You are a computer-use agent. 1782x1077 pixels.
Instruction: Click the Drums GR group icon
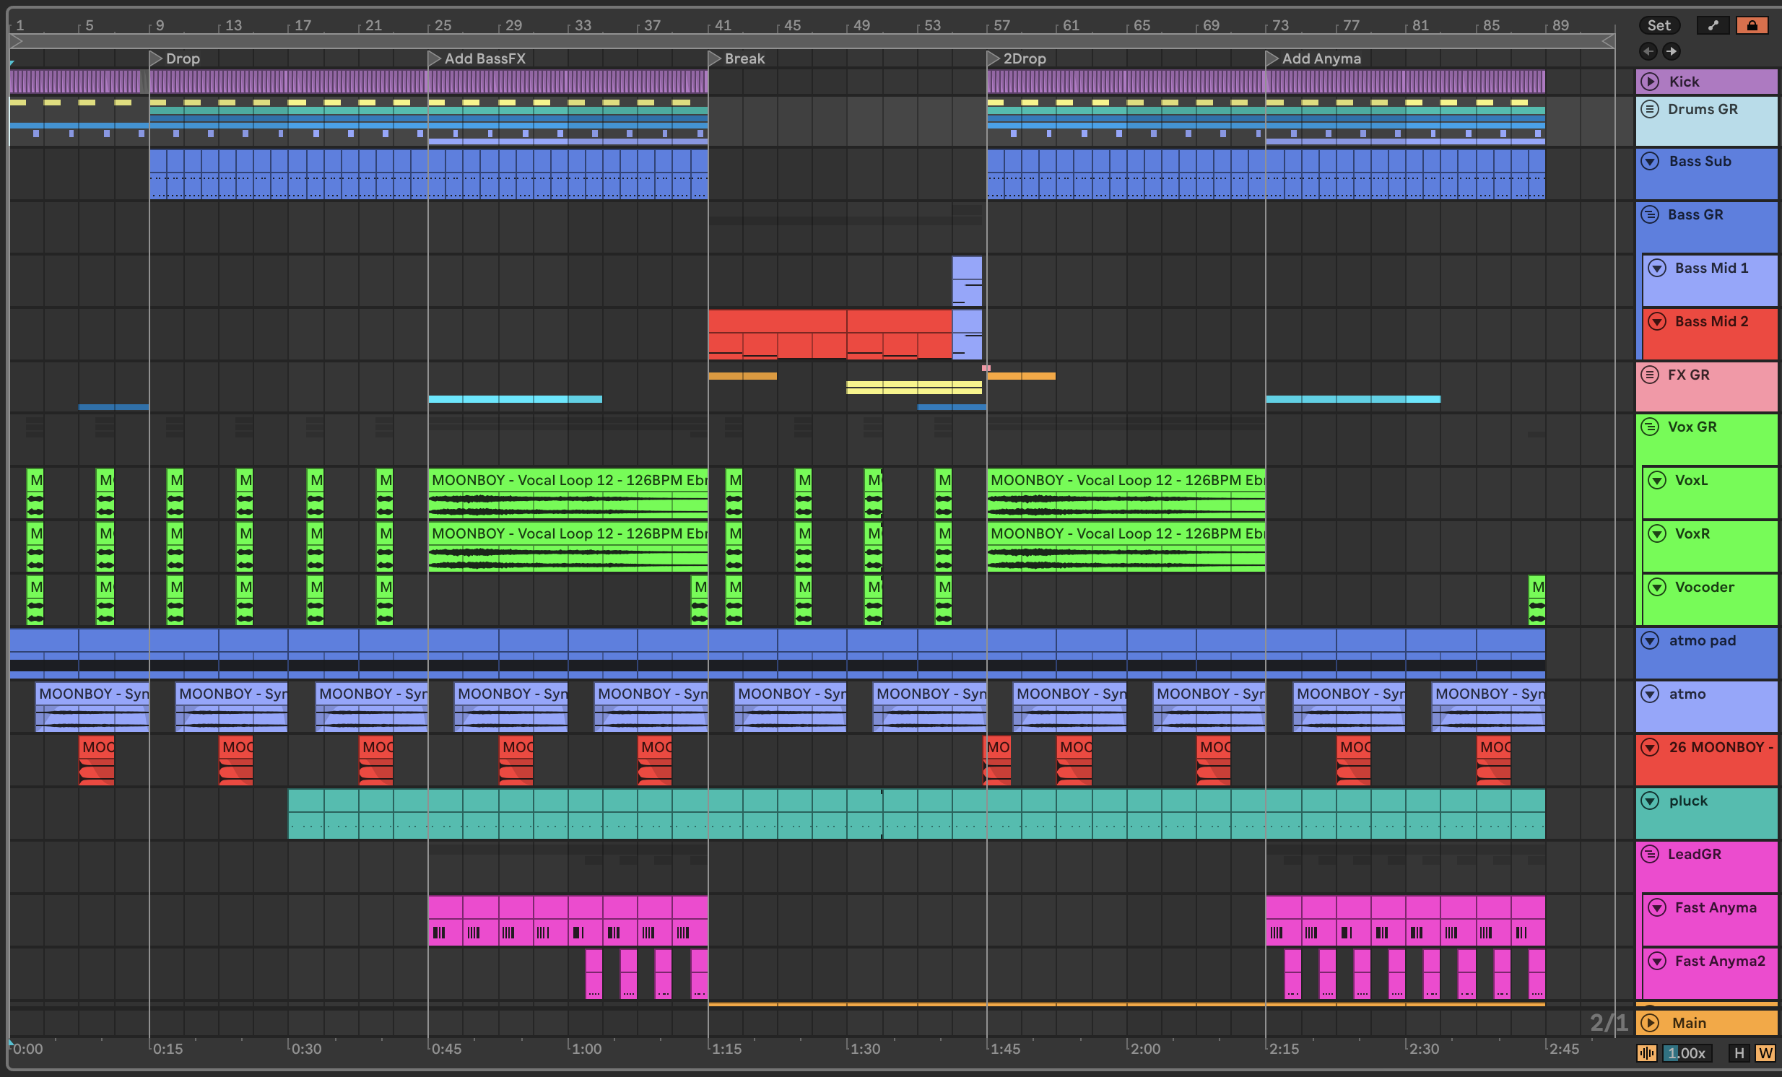[1650, 109]
